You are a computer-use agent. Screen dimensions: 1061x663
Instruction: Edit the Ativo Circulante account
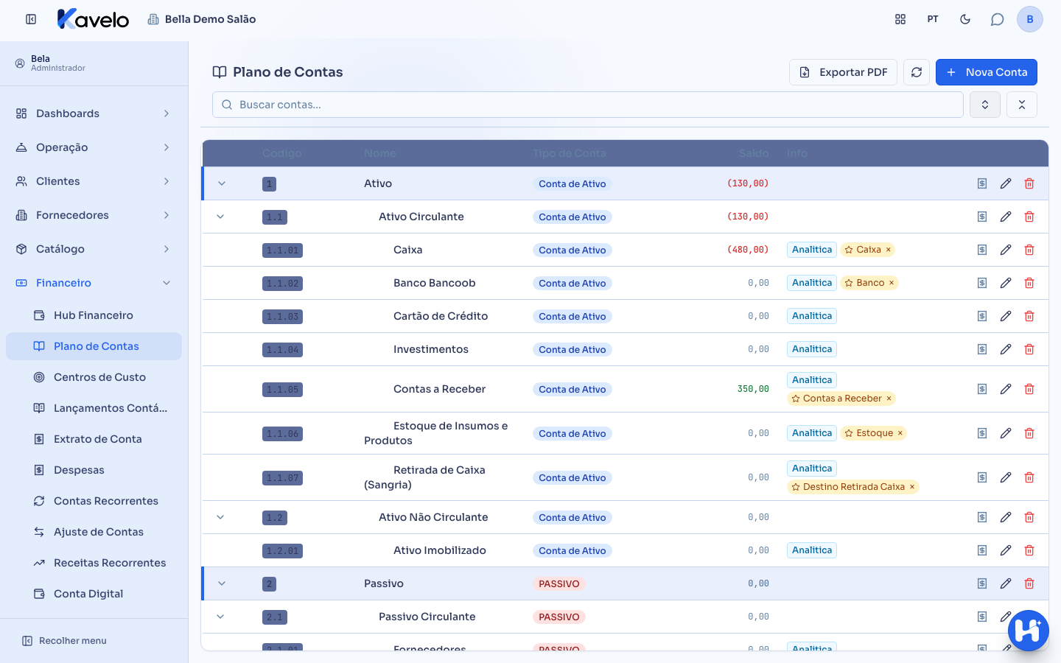[x=1006, y=217]
